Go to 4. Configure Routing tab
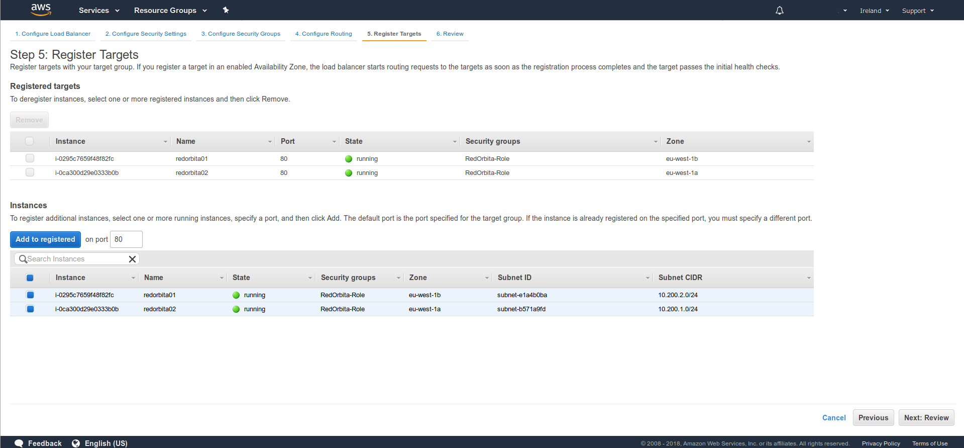This screenshot has width=964, height=448. (324, 34)
